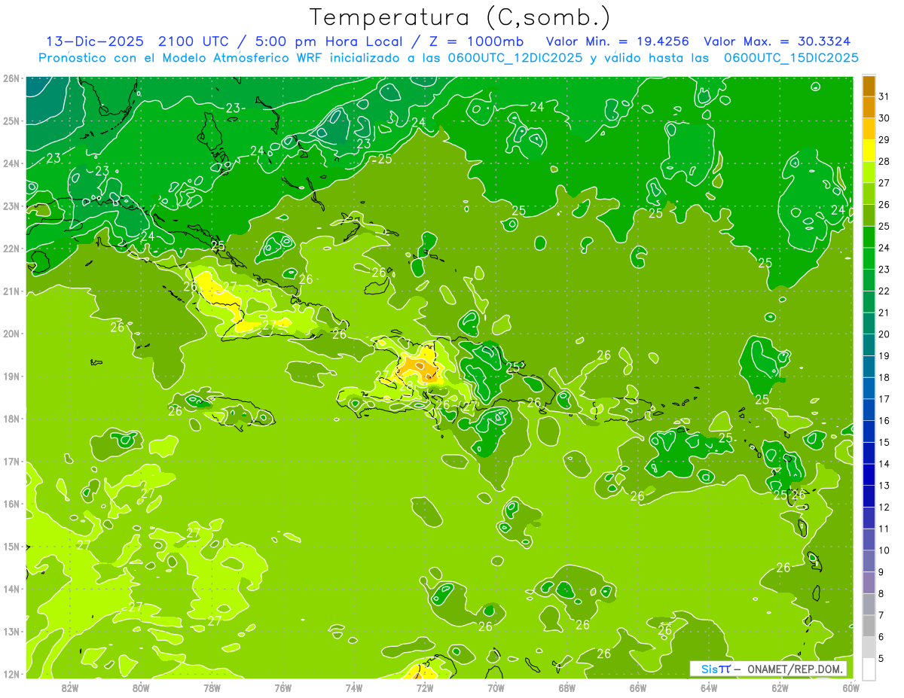Click the green legend band between 23 and 24
The height and width of the screenshot is (698, 904).
pyautogui.click(x=869, y=258)
